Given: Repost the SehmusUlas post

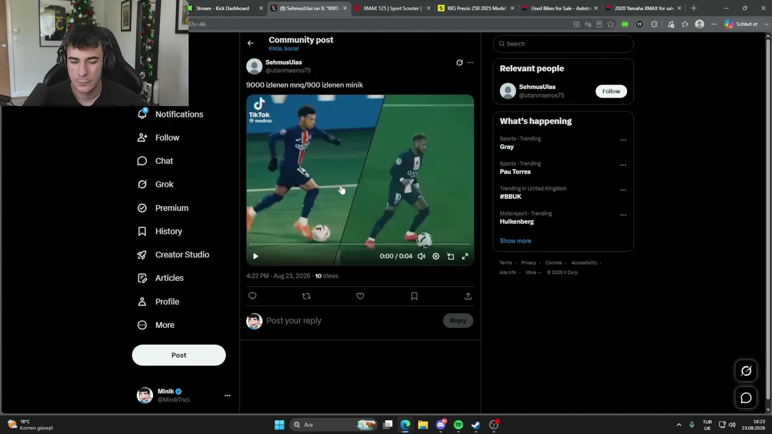Looking at the screenshot, I should pyautogui.click(x=306, y=296).
